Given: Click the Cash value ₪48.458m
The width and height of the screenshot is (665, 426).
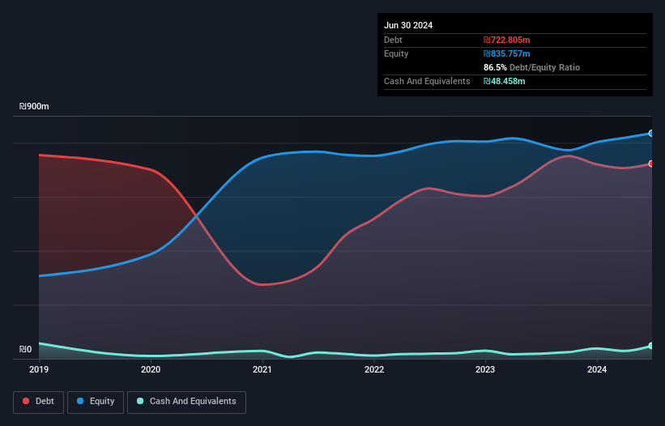Looking at the screenshot, I should click(x=505, y=81).
